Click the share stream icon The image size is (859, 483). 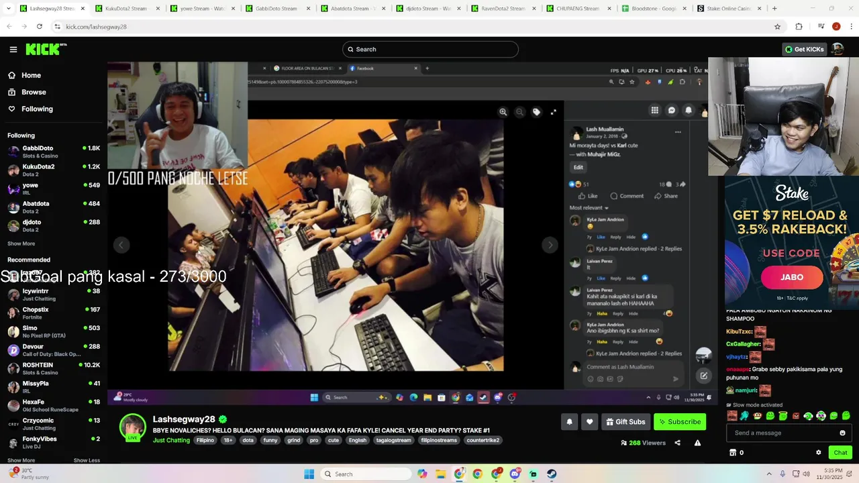click(x=677, y=443)
